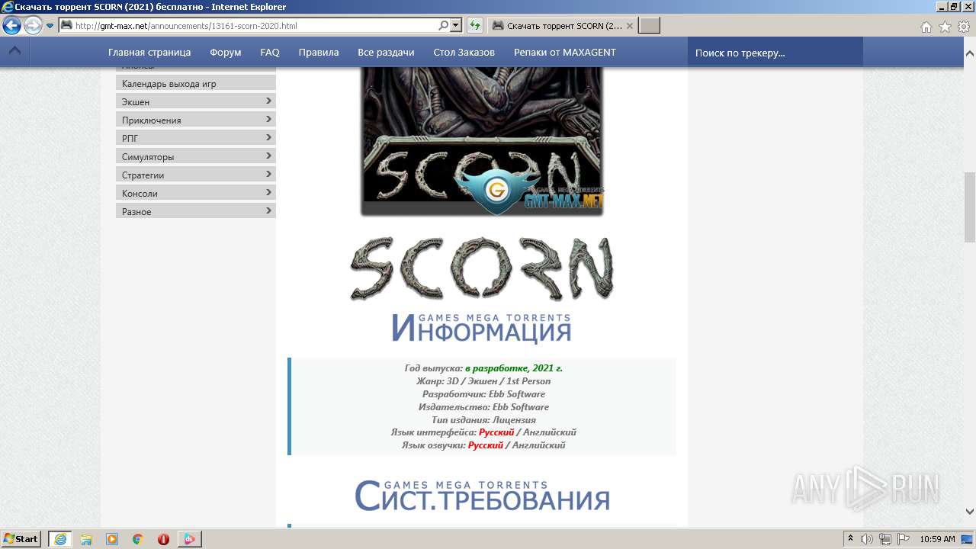Open the Правила menu item

(x=319, y=53)
